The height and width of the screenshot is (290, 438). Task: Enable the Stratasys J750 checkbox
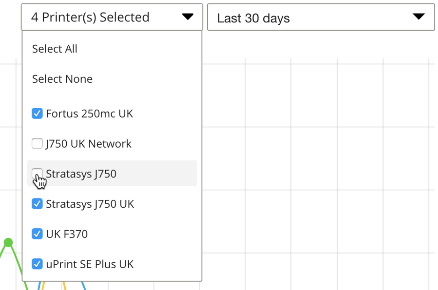coord(37,174)
